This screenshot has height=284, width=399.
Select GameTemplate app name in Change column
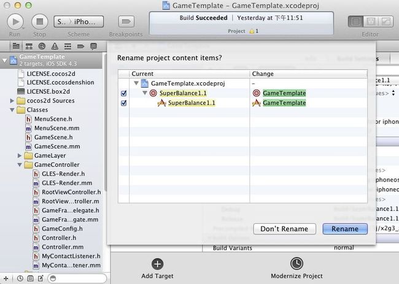(284, 103)
